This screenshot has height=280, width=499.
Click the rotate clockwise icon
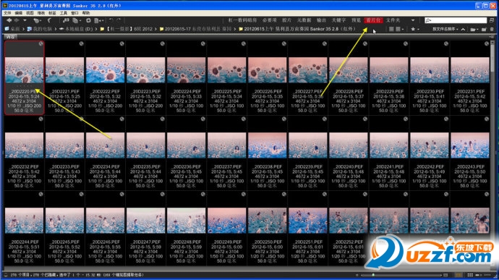pyautogui.click(x=119, y=20)
